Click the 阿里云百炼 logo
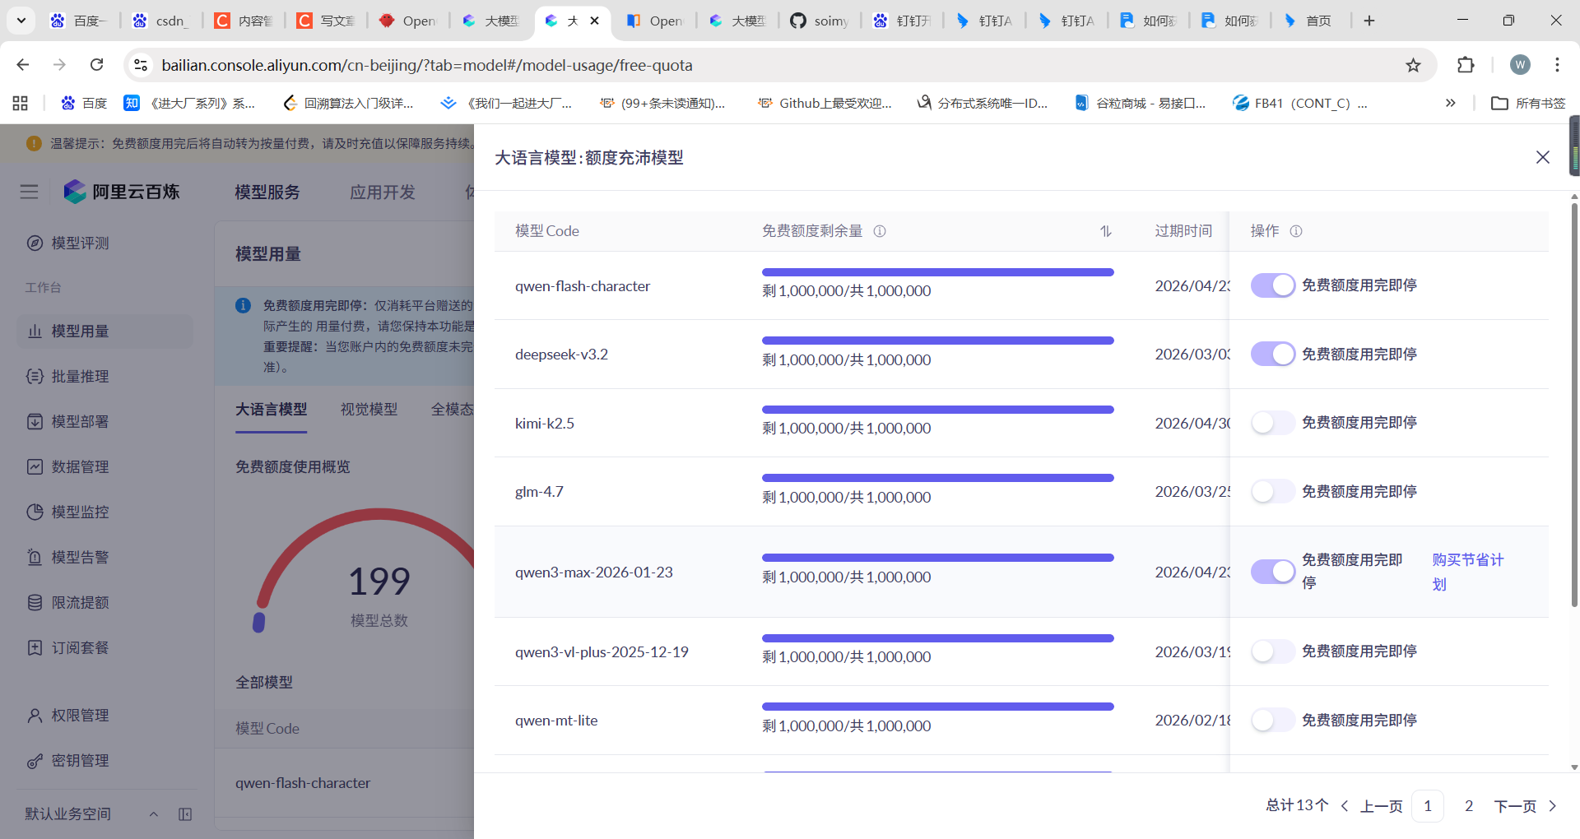 [122, 192]
